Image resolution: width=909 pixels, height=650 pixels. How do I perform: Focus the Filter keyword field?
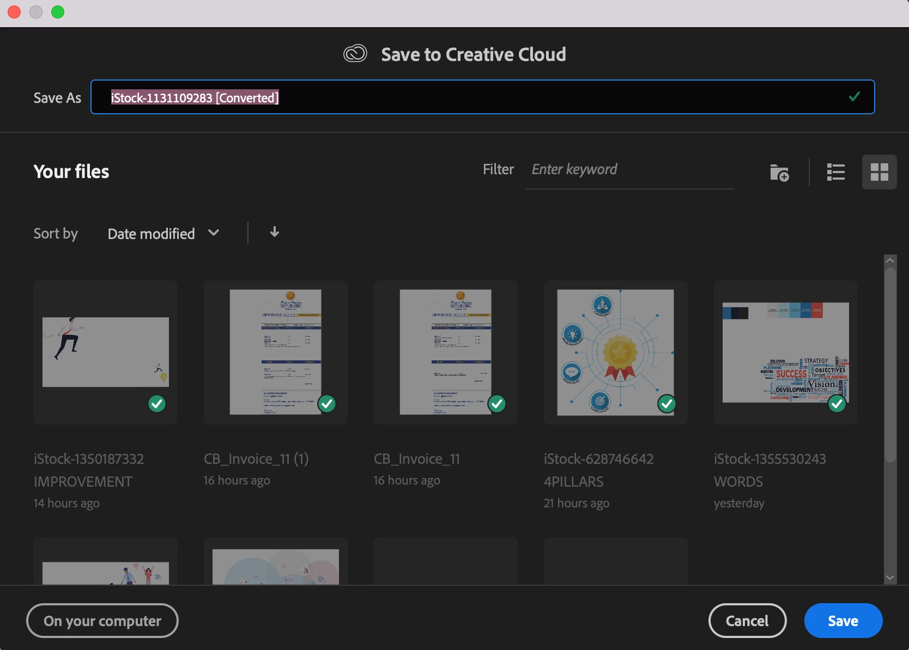pos(629,170)
